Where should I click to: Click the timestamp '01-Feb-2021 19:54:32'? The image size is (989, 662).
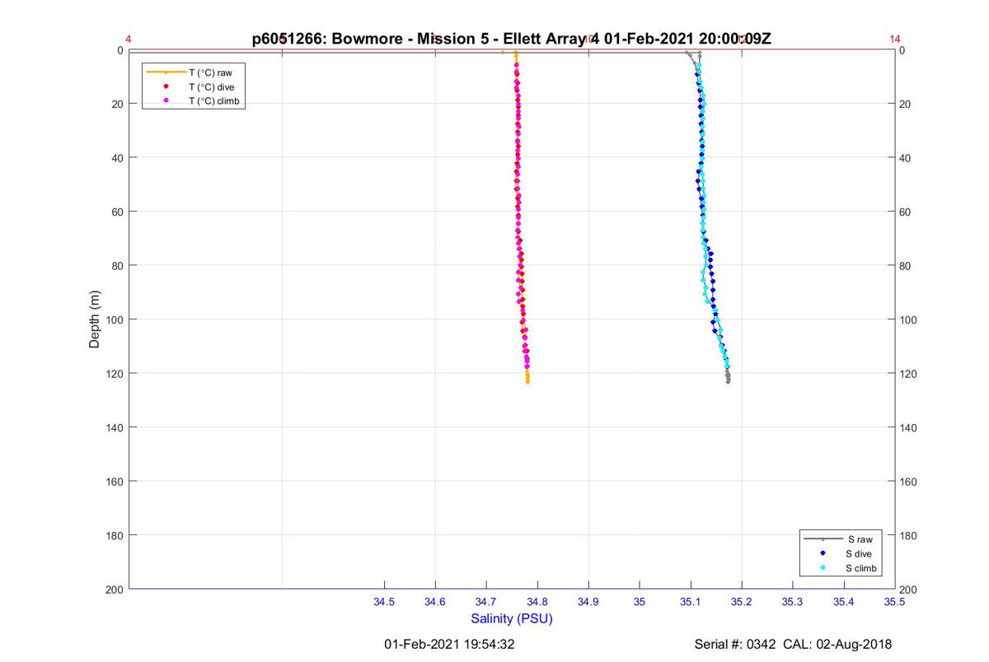click(450, 644)
